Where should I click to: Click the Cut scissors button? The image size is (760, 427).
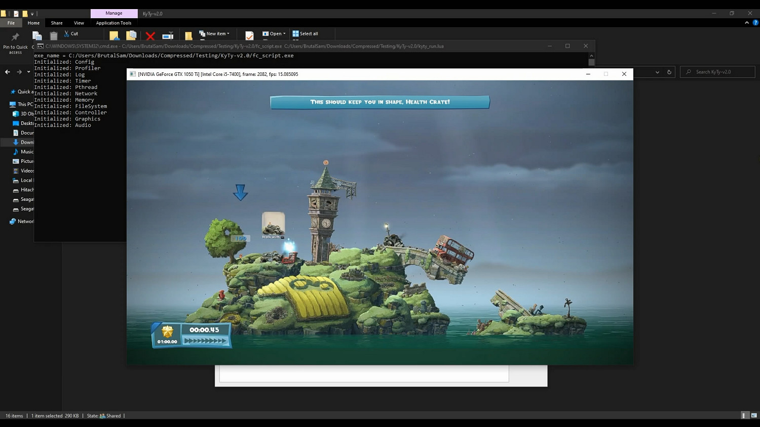click(71, 33)
